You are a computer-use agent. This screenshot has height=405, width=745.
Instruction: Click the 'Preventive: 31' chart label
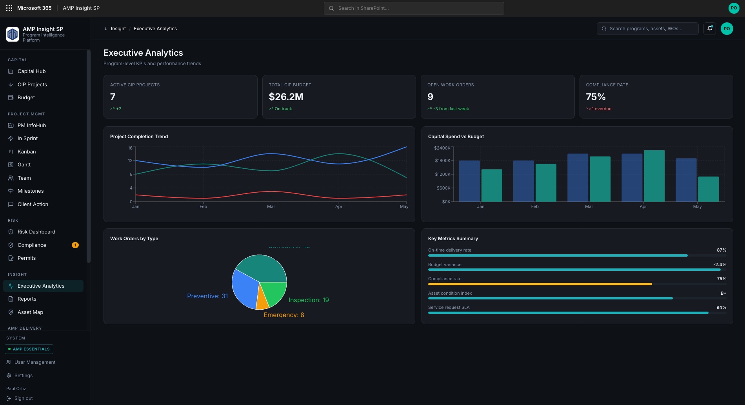pos(207,296)
